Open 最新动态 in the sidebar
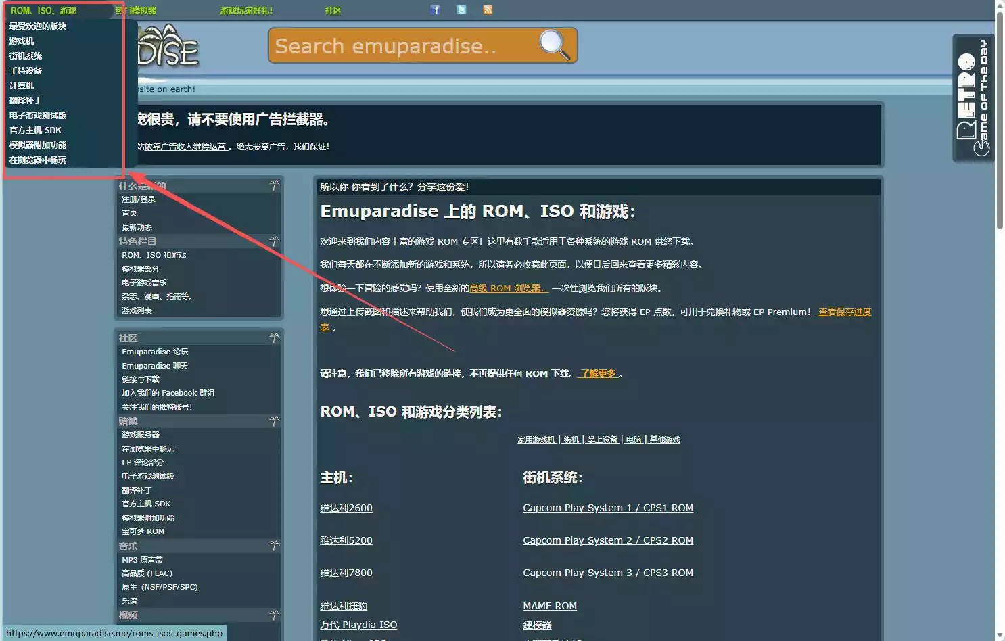The image size is (1005, 641). [x=137, y=227]
